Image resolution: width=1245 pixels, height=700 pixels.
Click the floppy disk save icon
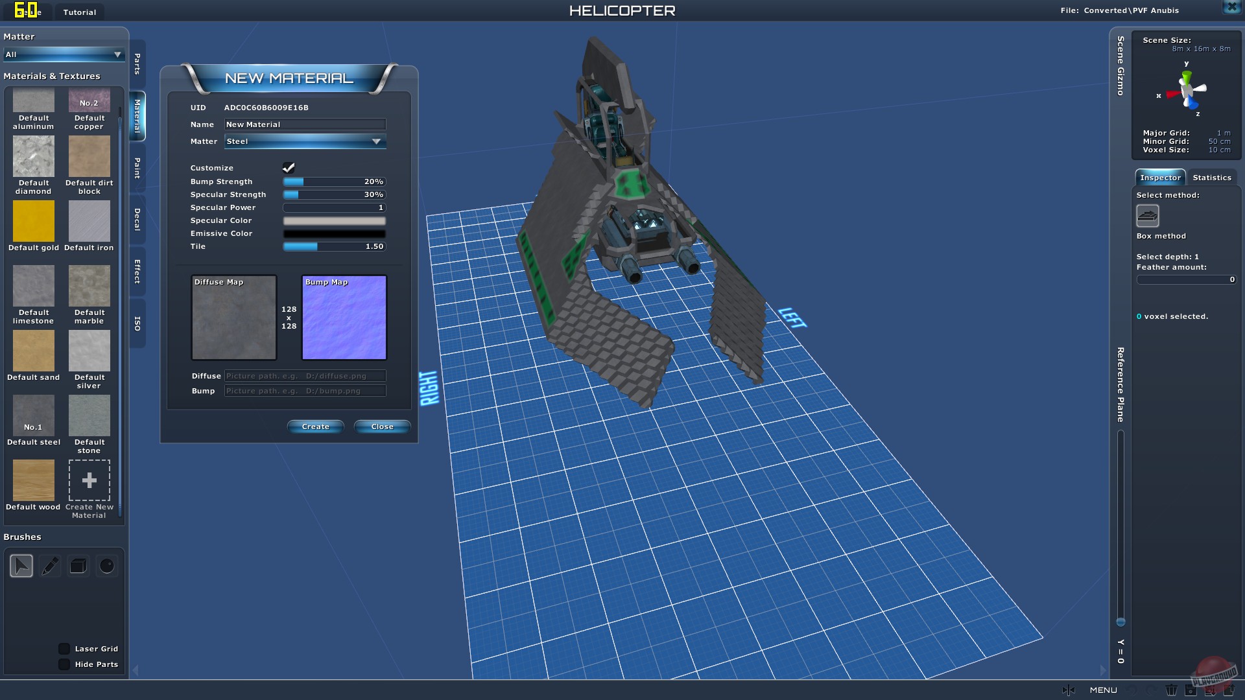1191,690
